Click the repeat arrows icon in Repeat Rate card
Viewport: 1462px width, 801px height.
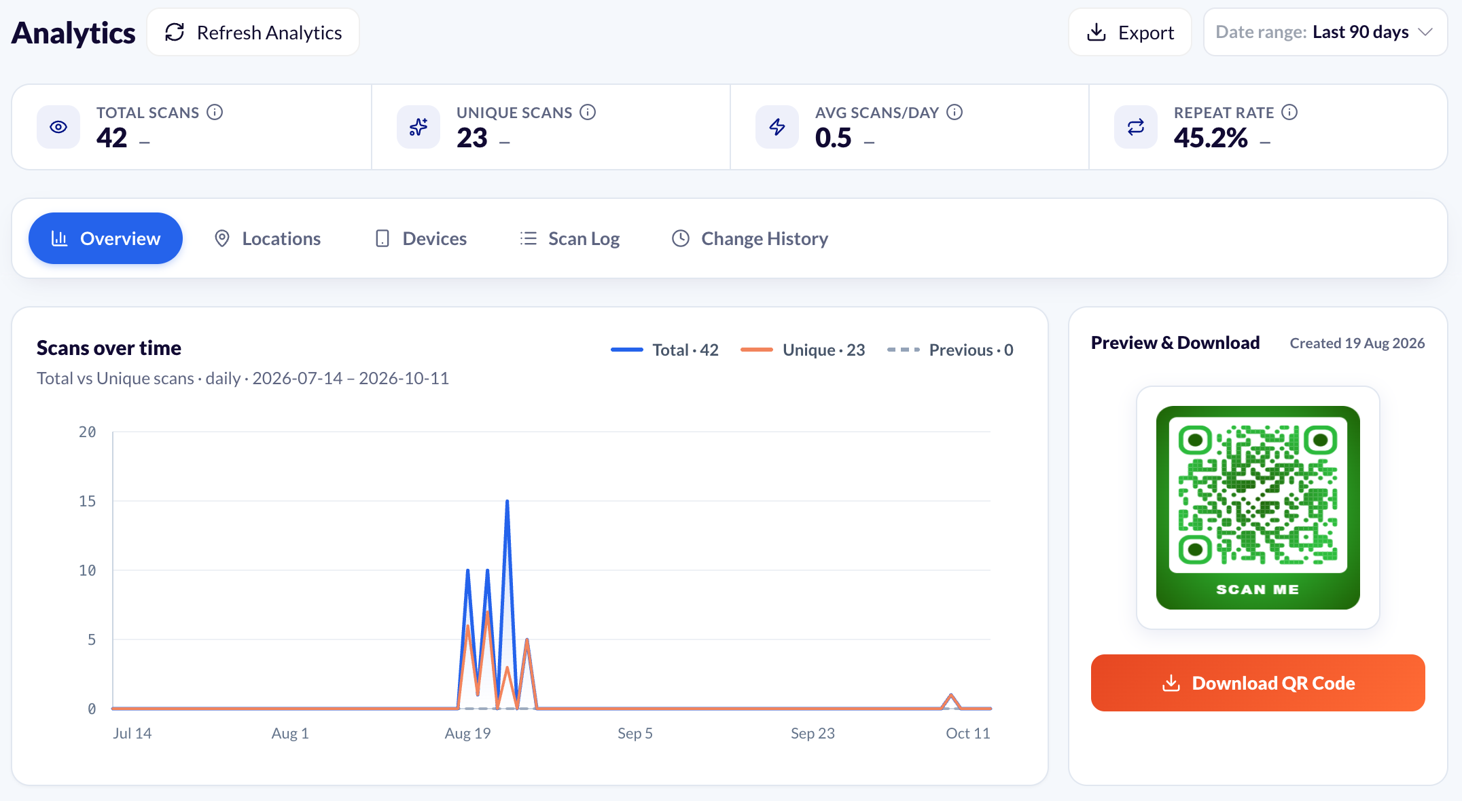pos(1136,127)
